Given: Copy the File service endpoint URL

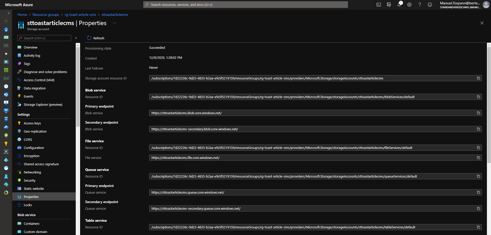Looking at the screenshot, I should [x=478, y=158].
